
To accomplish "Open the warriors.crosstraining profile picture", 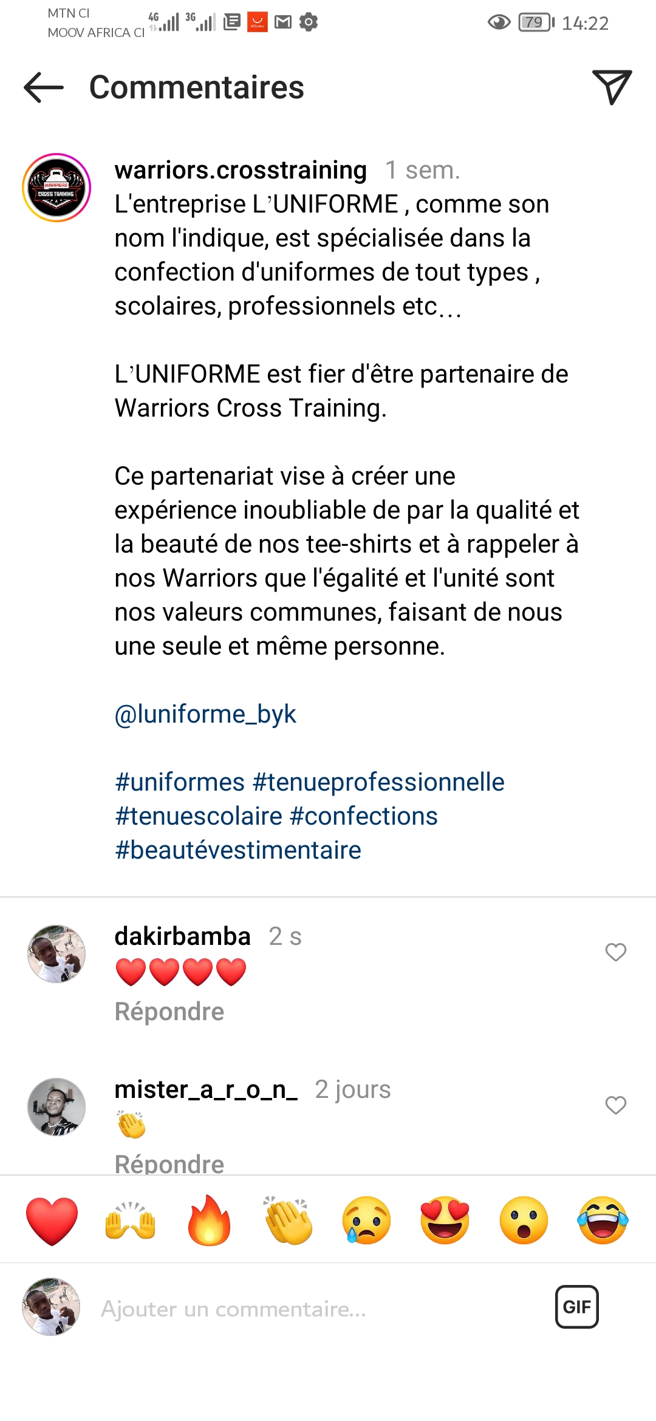I will (56, 188).
